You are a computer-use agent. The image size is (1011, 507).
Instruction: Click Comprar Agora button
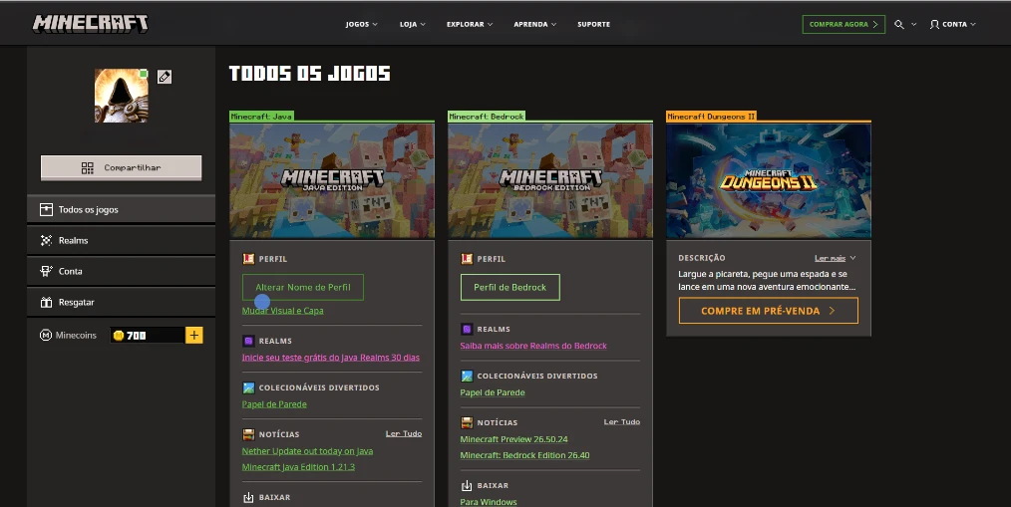tap(843, 25)
